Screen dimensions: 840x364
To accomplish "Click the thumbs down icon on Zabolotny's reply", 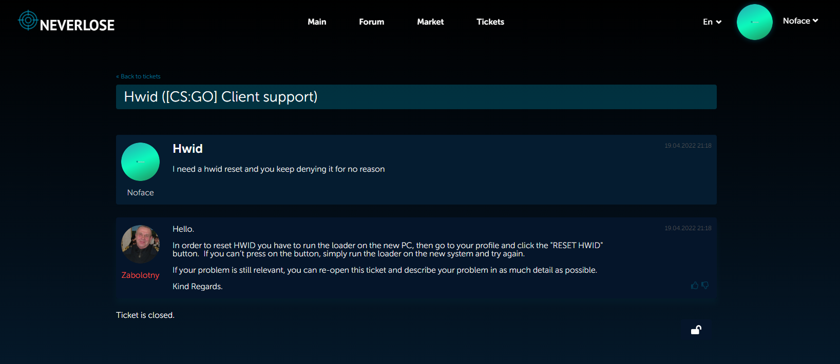I will (705, 285).
